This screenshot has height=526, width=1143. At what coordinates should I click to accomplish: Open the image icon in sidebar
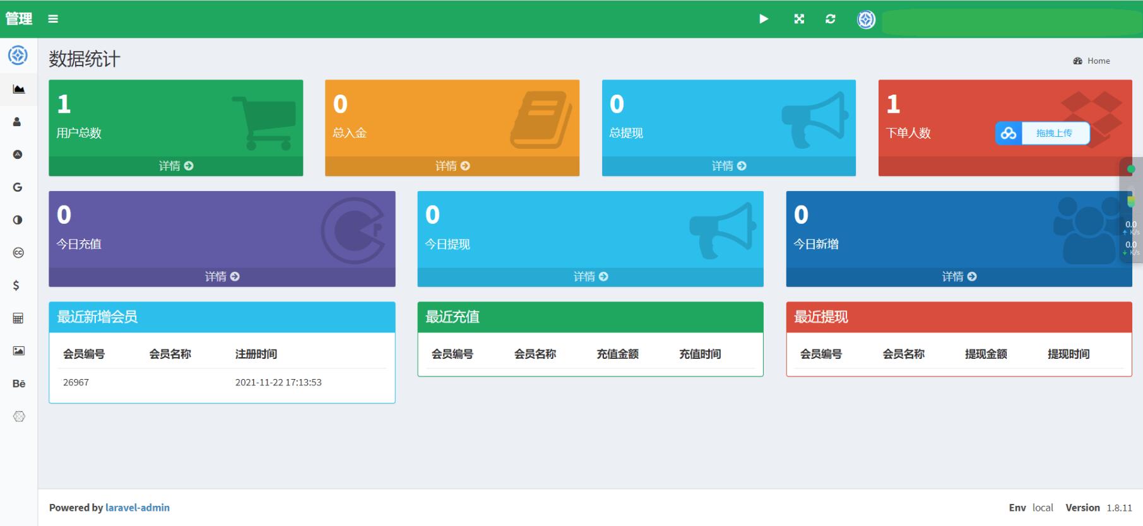(19, 351)
